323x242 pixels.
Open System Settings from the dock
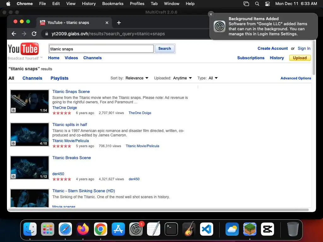136,229
